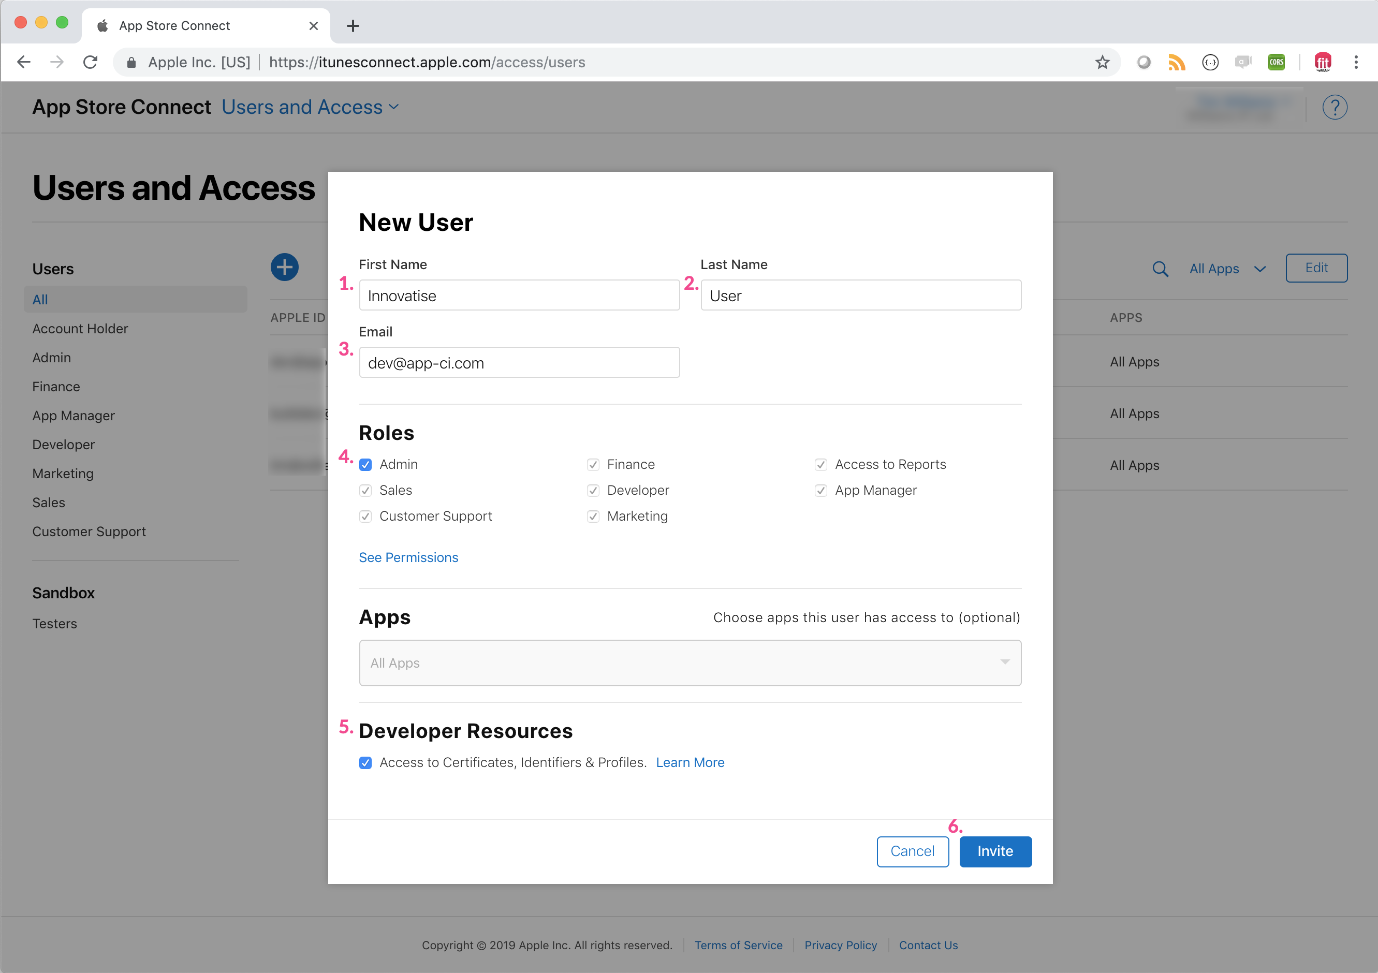The image size is (1378, 973).
Task: Click the JSON braces extension icon
Action: point(1210,62)
